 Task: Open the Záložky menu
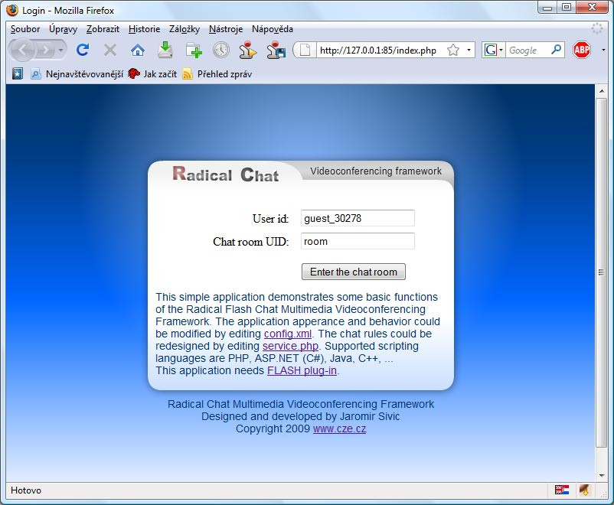[x=184, y=29]
